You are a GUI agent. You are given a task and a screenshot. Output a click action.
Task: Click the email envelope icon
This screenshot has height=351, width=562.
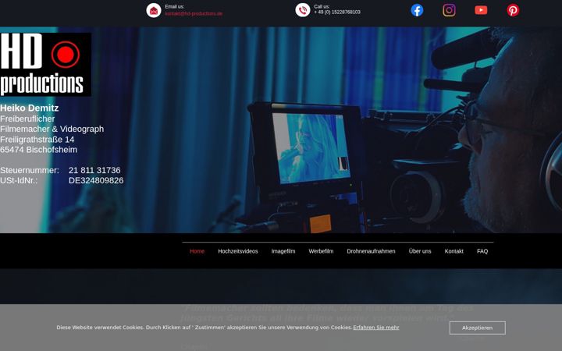pyautogui.click(x=154, y=10)
